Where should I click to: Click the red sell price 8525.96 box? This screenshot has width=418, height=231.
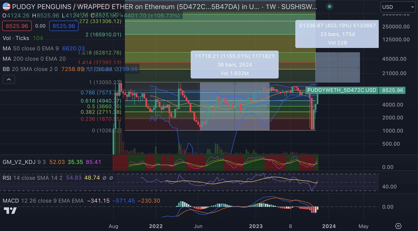[17, 26]
